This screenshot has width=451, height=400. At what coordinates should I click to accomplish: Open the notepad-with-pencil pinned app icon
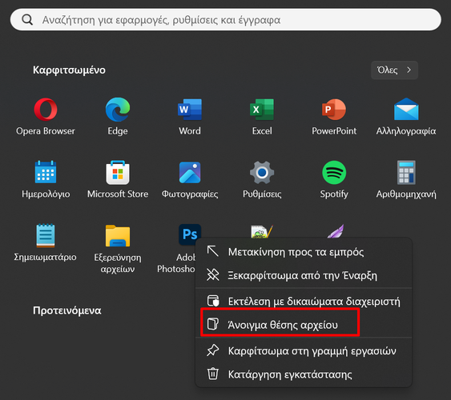(262, 231)
